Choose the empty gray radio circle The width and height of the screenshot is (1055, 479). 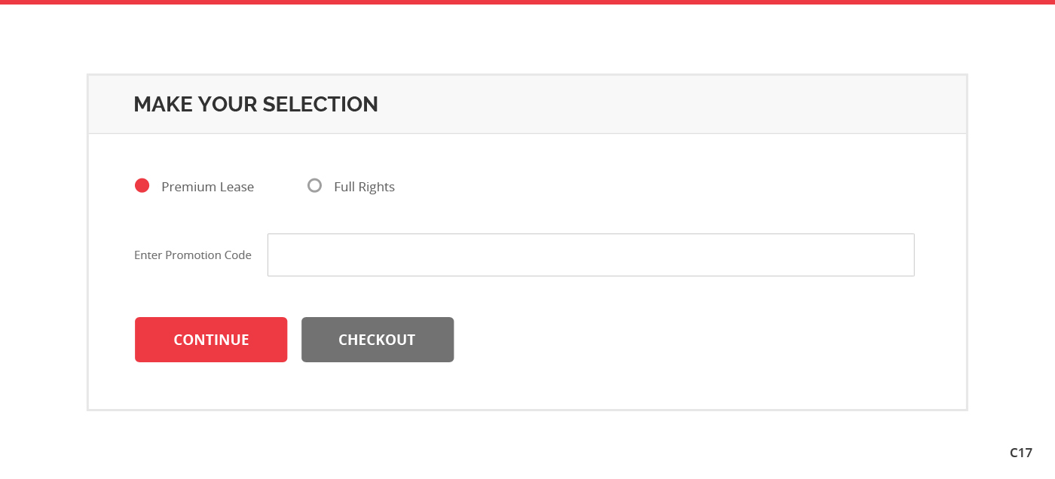tap(314, 186)
